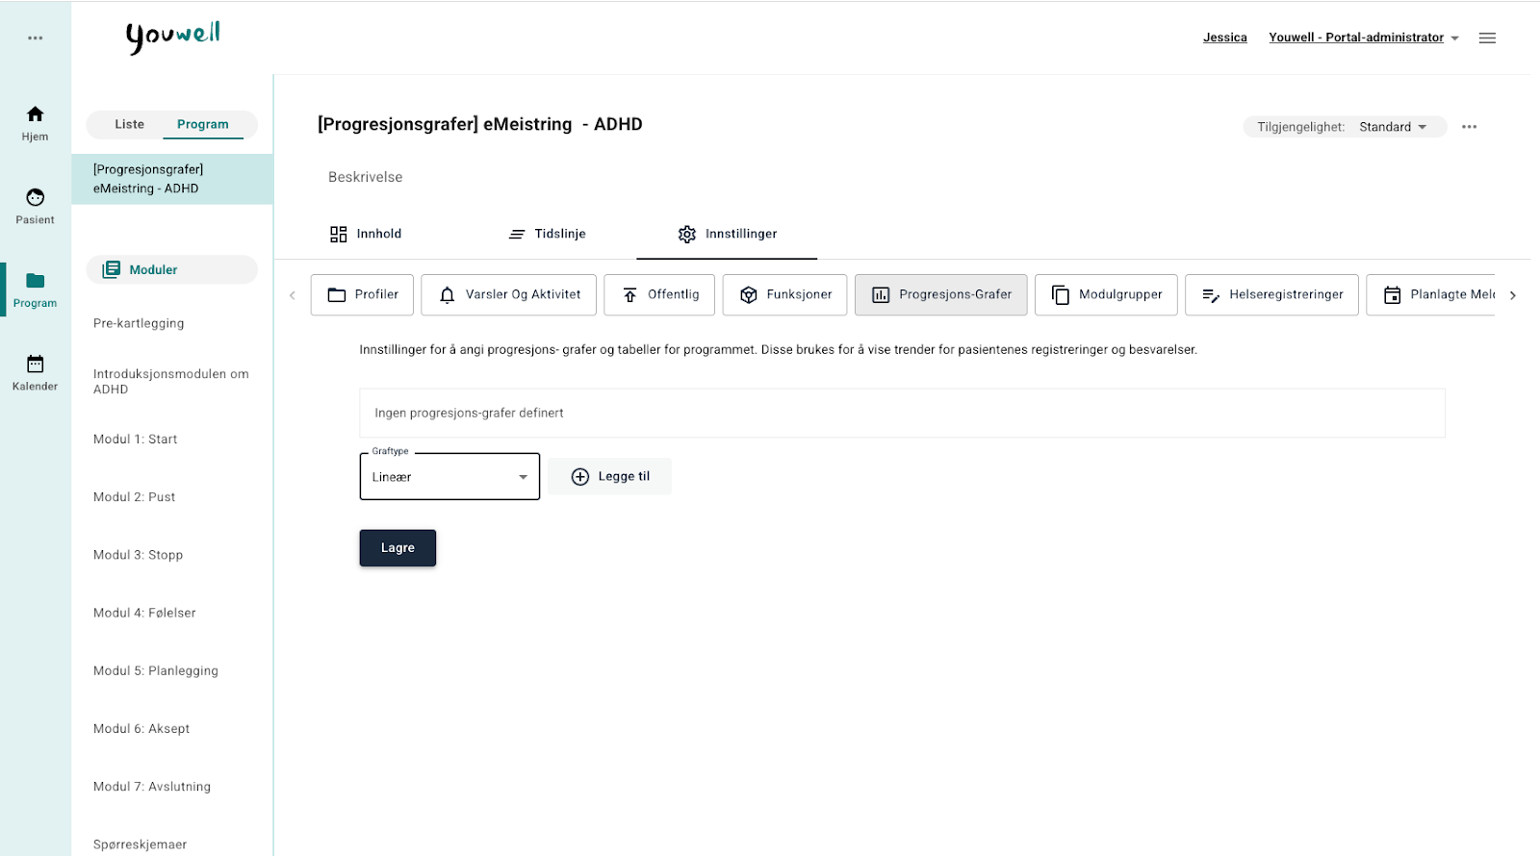This screenshot has height=856, width=1540.
Task: Open the Graftype Lineær dropdown
Action: 449,477
